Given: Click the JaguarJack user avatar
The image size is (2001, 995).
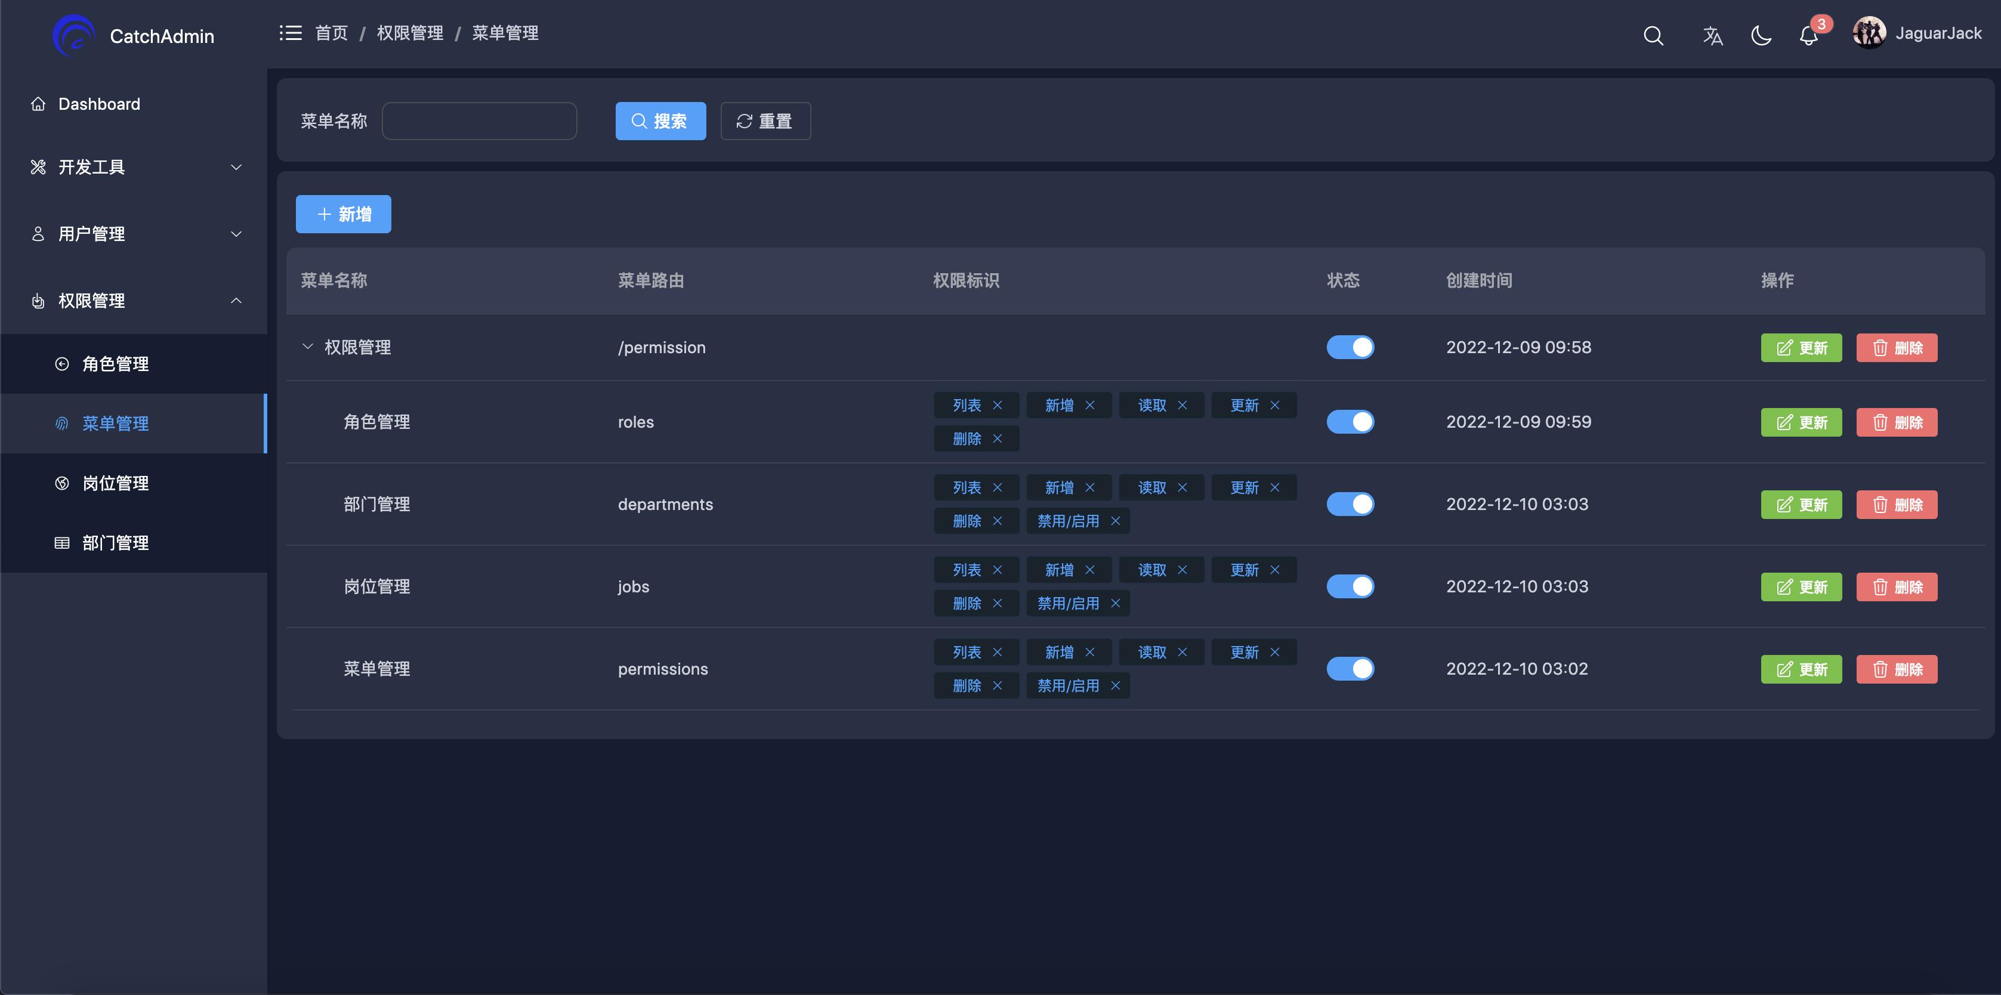Looking at the screenshot, I should [x=1869, y=33].
